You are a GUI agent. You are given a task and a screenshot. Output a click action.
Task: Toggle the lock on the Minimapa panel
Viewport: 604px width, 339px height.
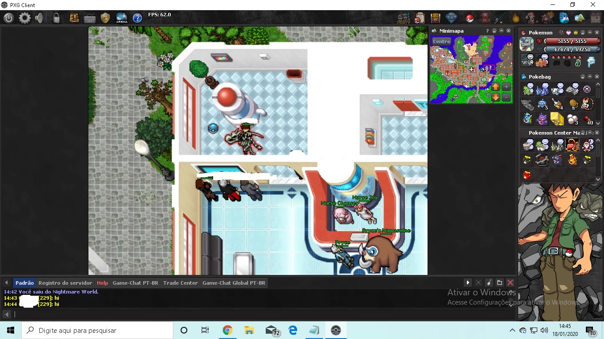pyautogui.click(x=494, y=31)
